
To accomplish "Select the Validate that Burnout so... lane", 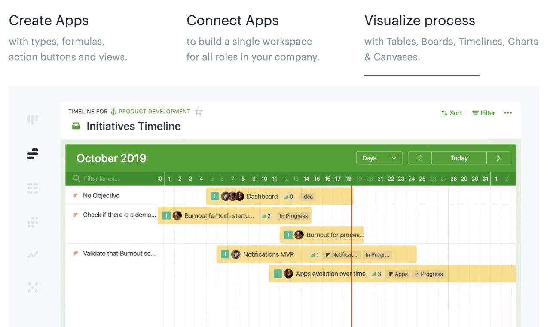I will [119, 254].
